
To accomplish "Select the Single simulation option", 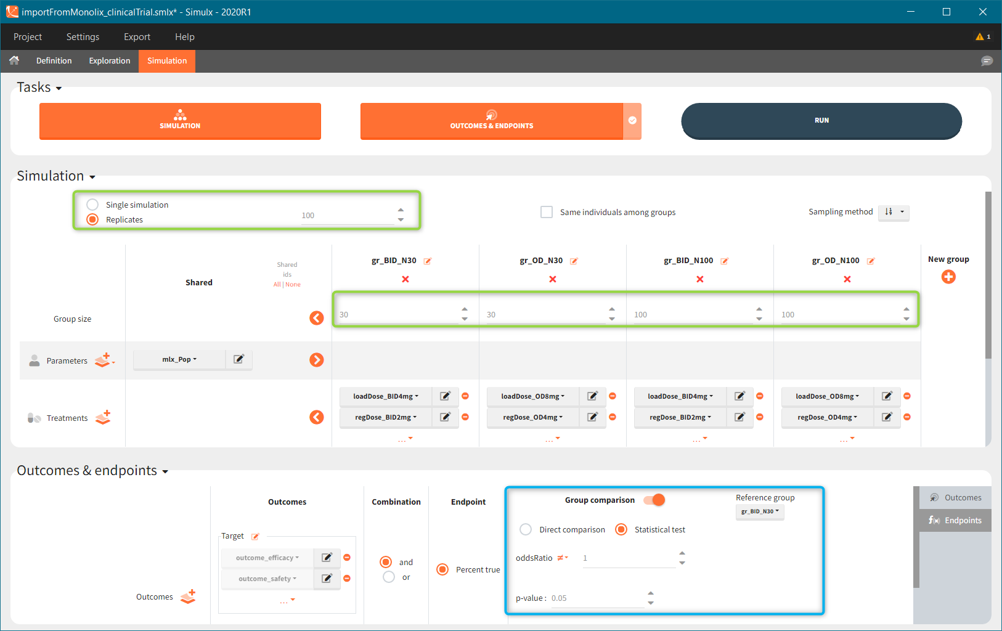I will [92, 205].
